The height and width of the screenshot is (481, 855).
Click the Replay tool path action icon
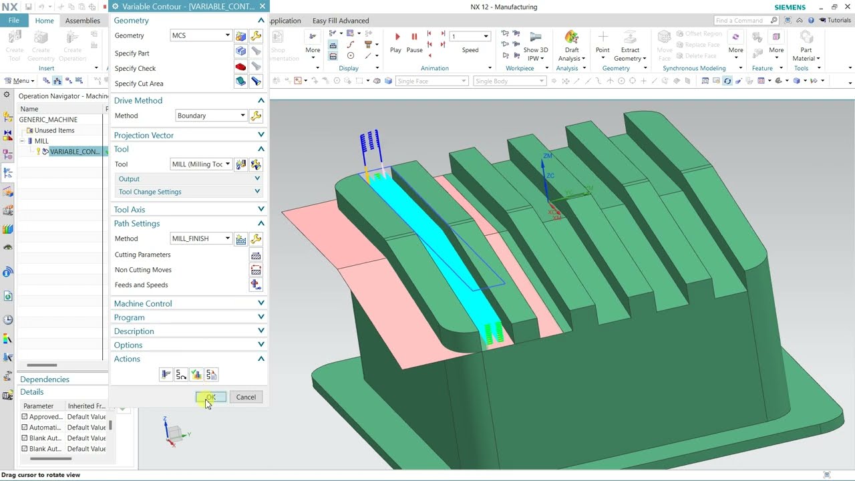tap(181, 375)
